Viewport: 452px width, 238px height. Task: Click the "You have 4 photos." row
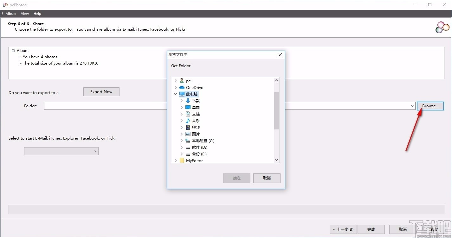point(41,57)
